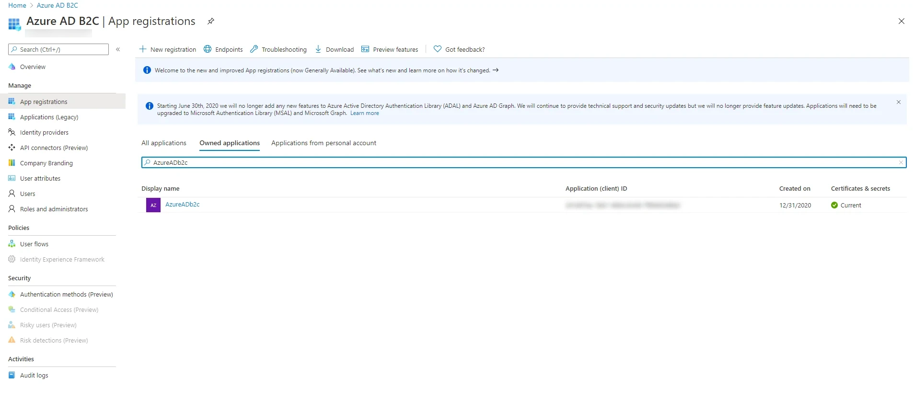Screen dimensions: 914x401
Task: Click the Azure AD B2C title icon
Action: pyautogui.click(x=14, y=24)
